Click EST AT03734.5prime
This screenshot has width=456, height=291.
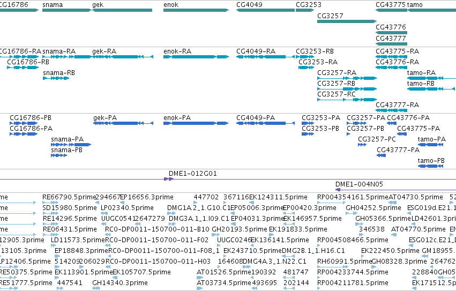tap(223, 283)
